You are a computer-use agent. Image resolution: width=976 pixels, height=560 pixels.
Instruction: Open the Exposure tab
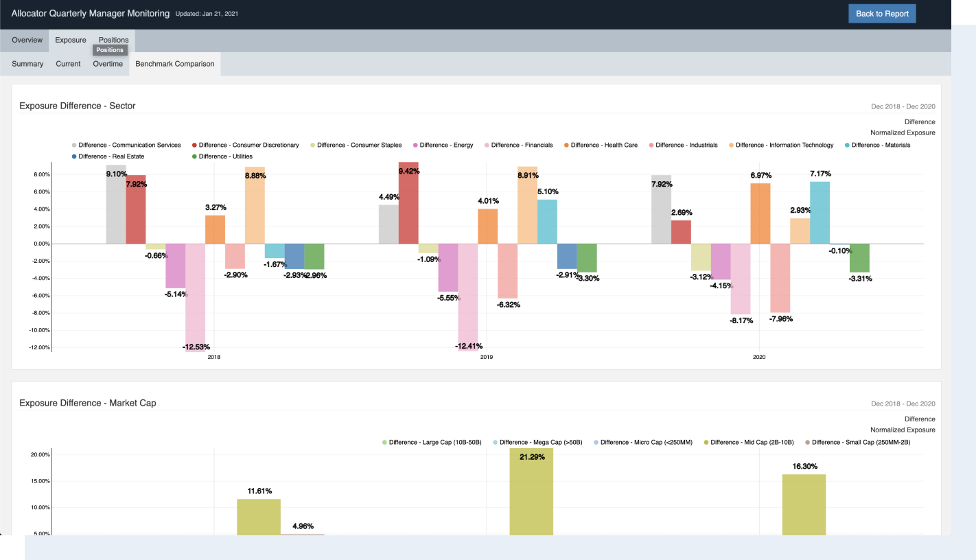pyautogui.click(x=70, y=40)
